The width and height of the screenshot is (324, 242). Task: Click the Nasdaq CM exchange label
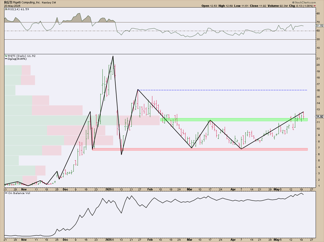tap(49, 2)
